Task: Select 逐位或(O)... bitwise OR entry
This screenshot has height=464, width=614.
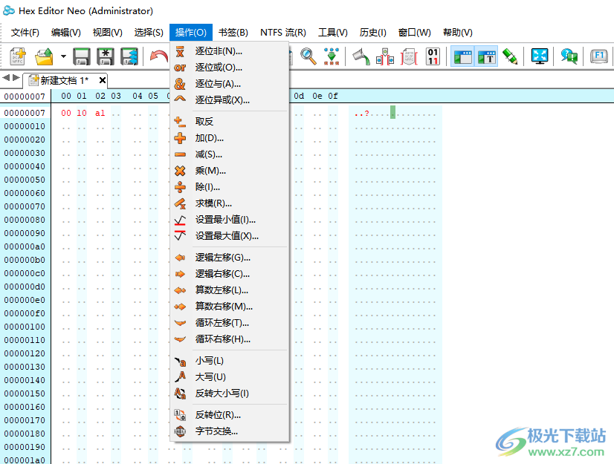Action: [x=230, y=68]
